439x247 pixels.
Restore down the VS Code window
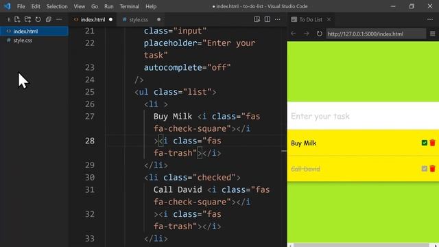tap(412, 6)
